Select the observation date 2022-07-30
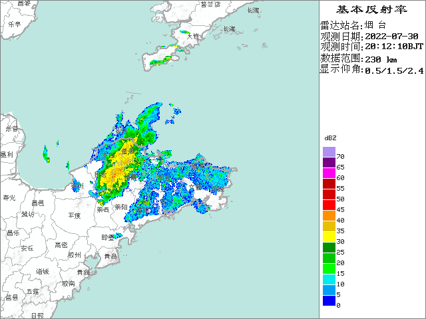The height and width of the screenshot is (319, 426). [392, 36]
